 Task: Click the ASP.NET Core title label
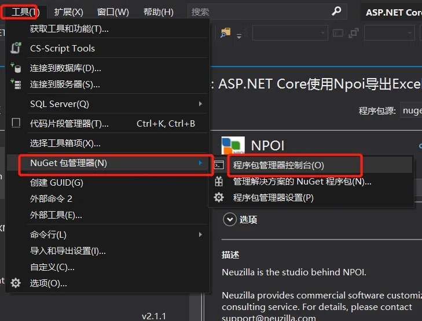(394, 12)
